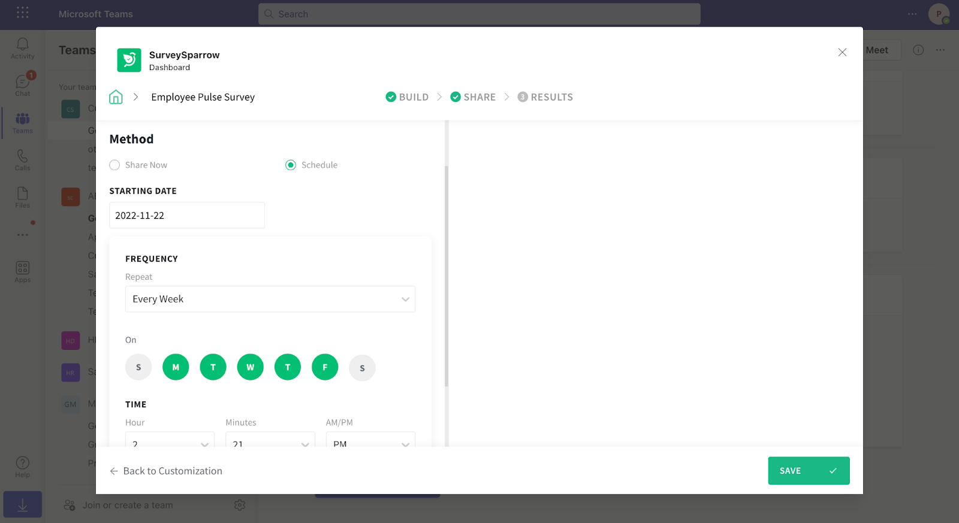The width and height of the screenshot is (959, 523).
Task: Show more apps via sidebar ellipsis
Action: (x=23, y=235)
